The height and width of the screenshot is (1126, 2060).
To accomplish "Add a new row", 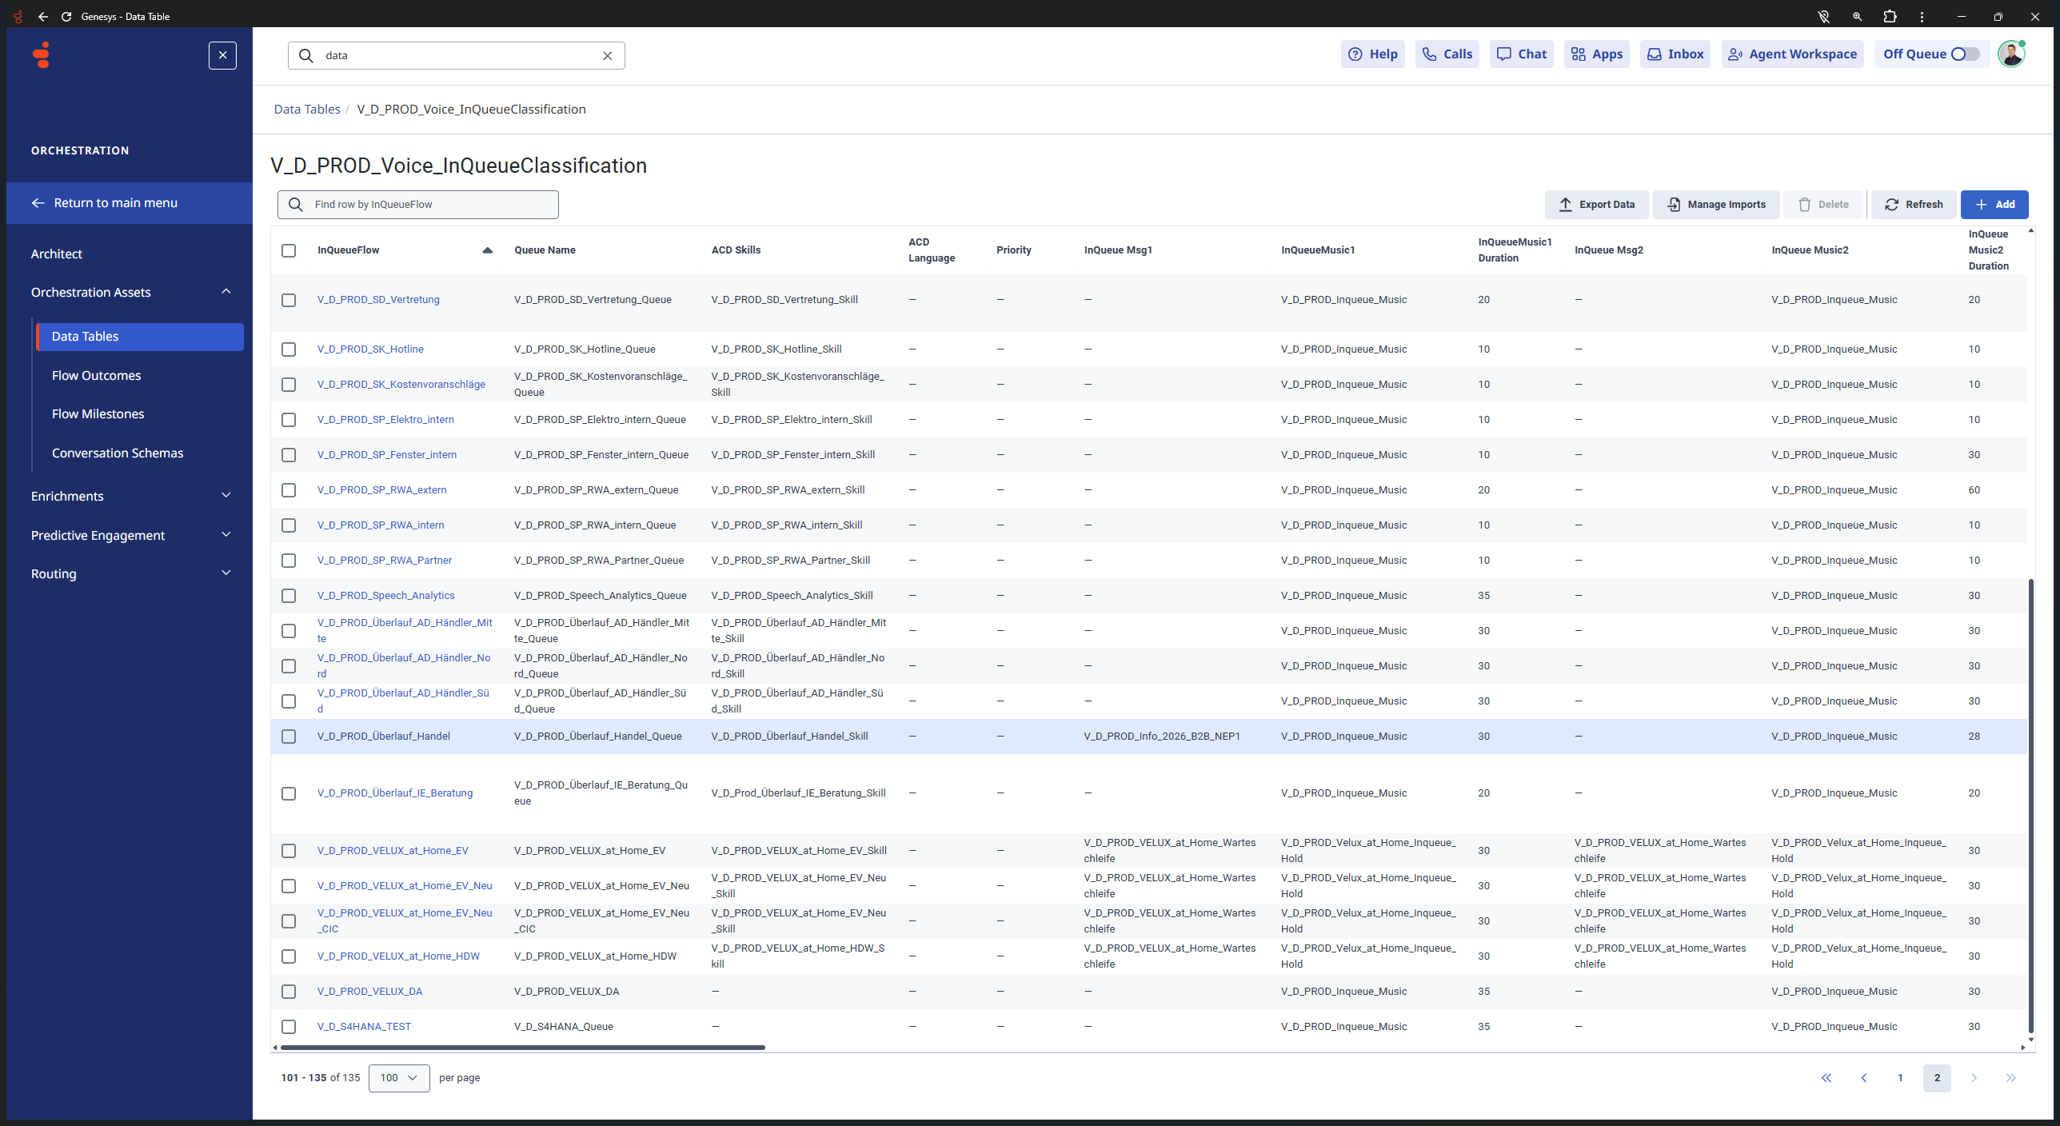I will [1994, 204].
